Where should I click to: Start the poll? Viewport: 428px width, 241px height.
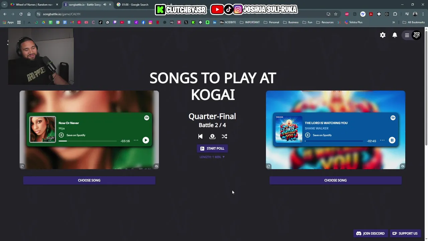212,148
